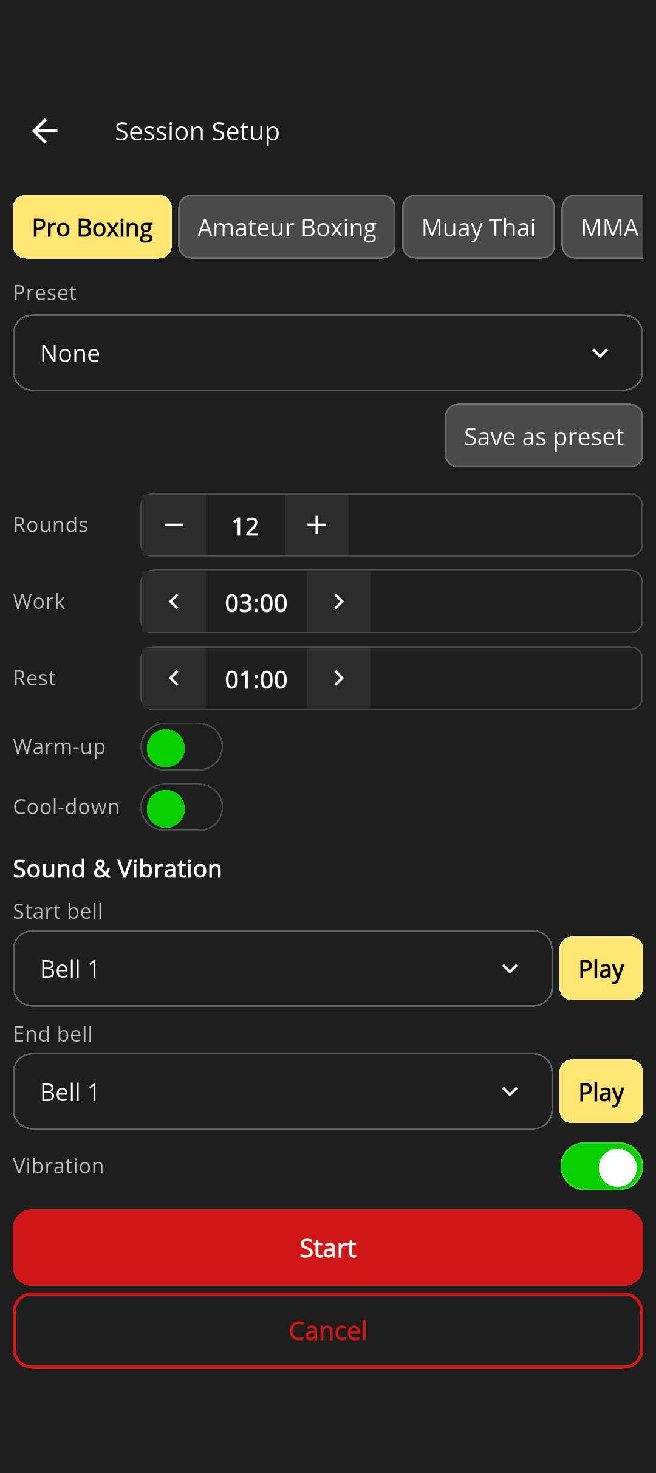The image size is (656, 1473).
Task: Decrease Rest time with left chevron
Action: point(174,678)
